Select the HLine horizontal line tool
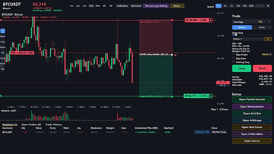 click(3, 47)
